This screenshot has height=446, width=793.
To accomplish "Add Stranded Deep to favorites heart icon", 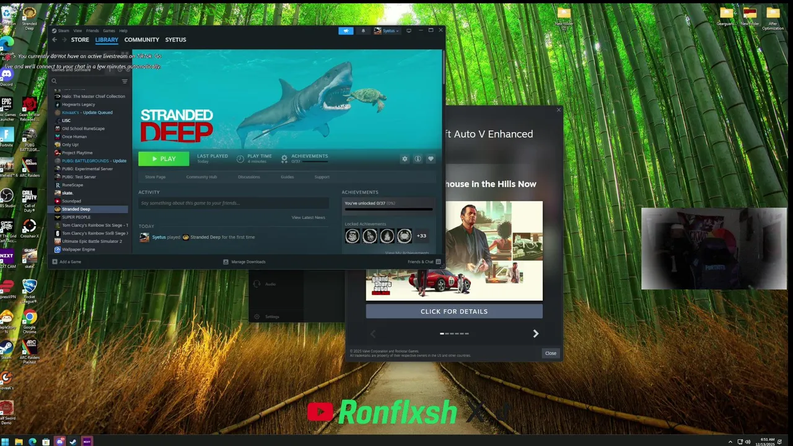I will click(x=431, y=159).
